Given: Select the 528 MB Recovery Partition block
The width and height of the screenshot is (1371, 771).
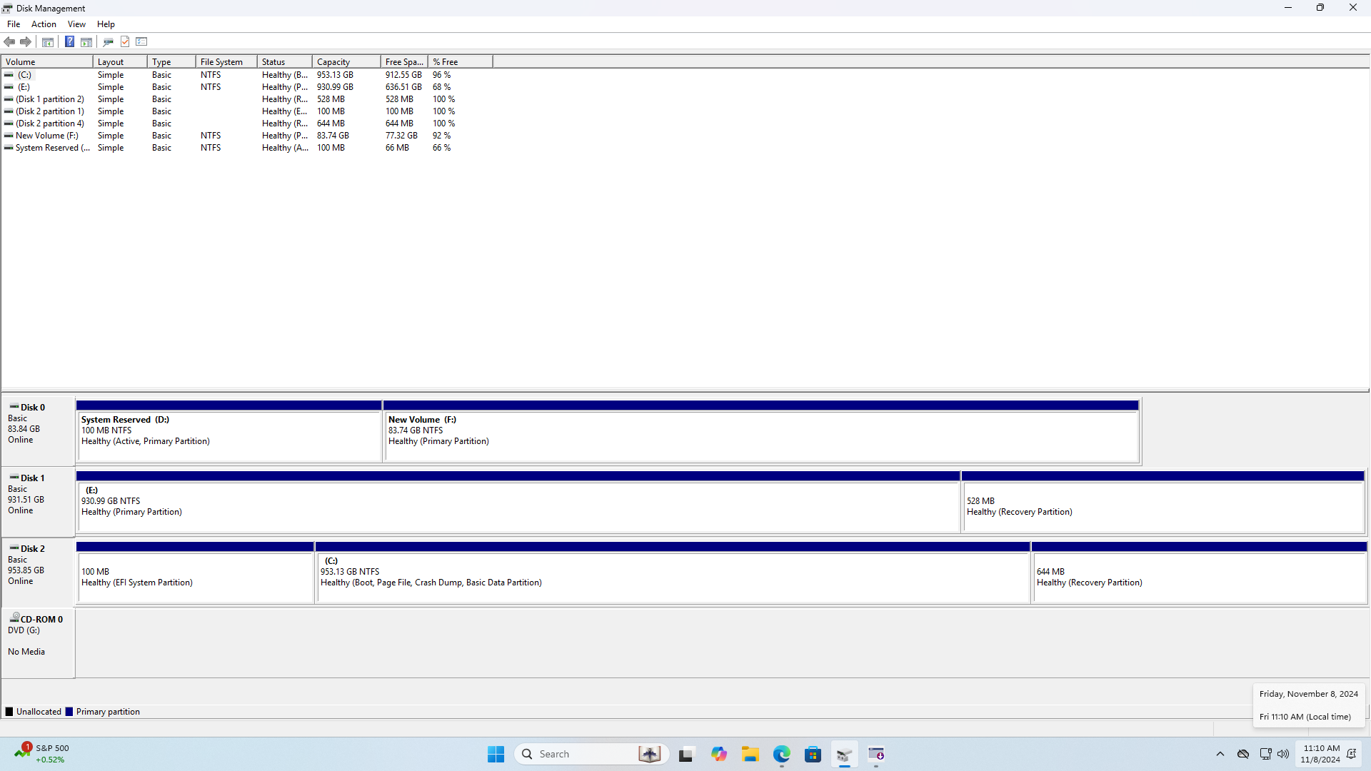Looking at the screenshot, I should [x=1164, y=502].
